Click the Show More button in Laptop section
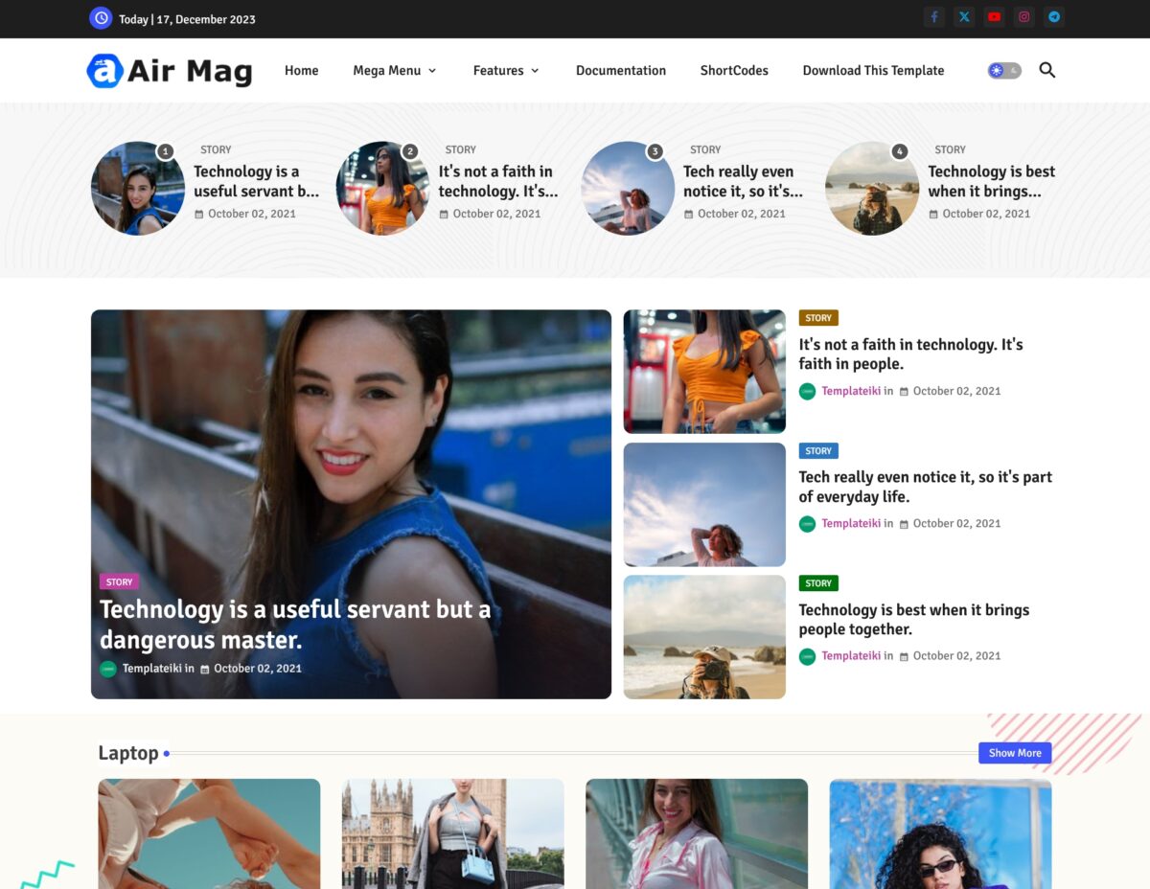The image size is (1150, 889). 1015,753
